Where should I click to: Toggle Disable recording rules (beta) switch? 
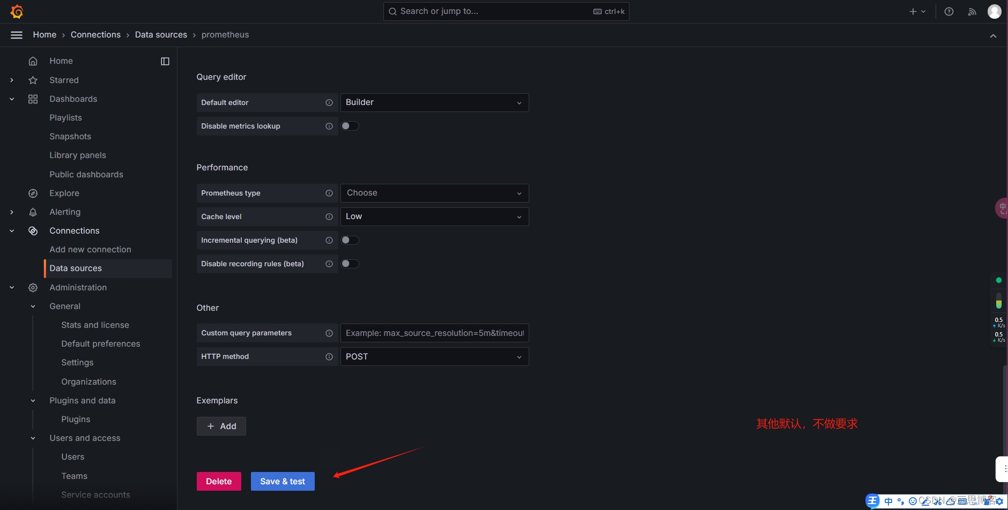[x=350, y=264]
